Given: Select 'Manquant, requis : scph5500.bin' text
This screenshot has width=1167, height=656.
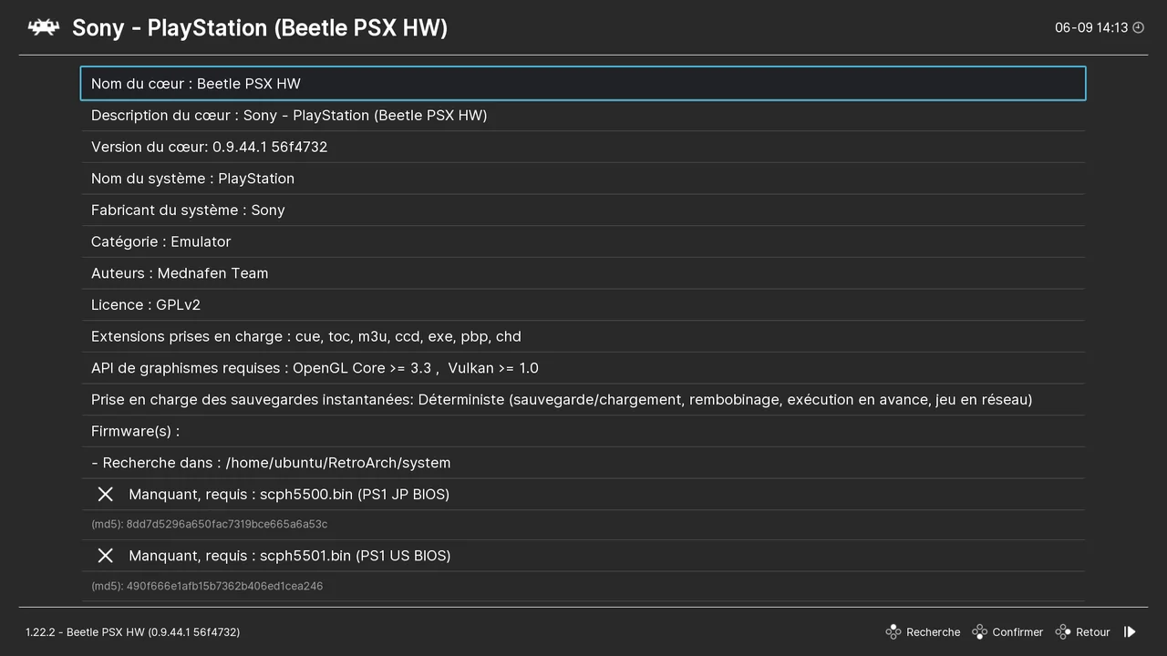Looking at the screenshot, I should pos(289,494).
